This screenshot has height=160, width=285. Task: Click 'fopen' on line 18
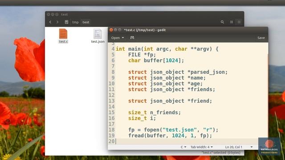click(x=151, y=130)
